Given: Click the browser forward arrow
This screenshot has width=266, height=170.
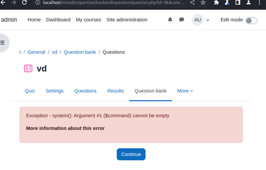Looking at the screenshot, I should tap(14, 3).
